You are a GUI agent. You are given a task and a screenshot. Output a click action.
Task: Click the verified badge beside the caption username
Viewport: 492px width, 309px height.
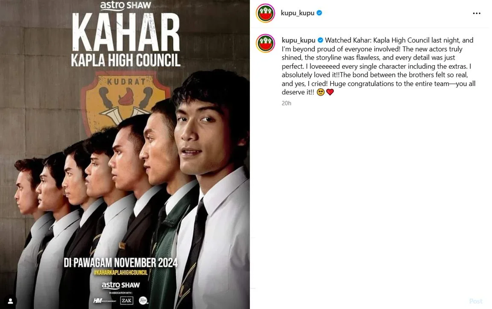tap(320, 40)
